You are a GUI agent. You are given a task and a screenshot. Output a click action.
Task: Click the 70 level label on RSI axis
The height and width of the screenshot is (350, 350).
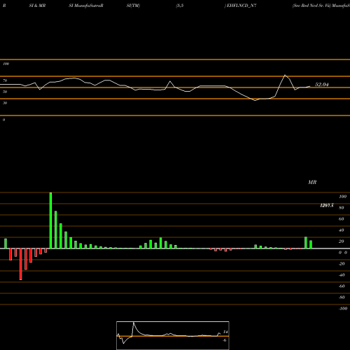pyautogui.click(x=5, y=80)
